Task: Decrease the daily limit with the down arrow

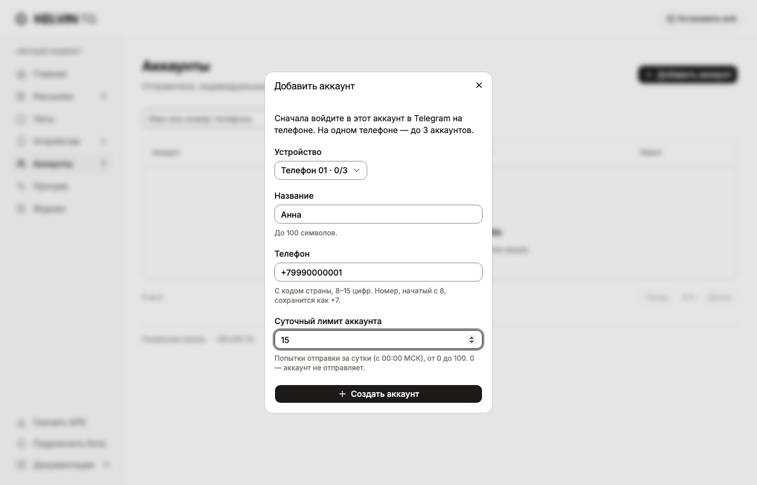Action: point(471,342)
